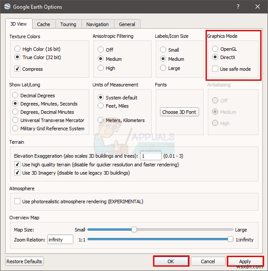Click the help question mark button
Screen dimensions: 268x271
point(238,7)
